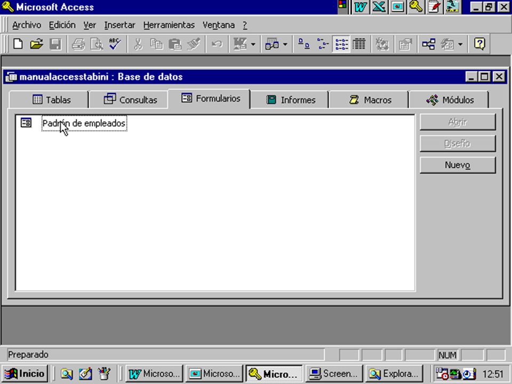Switch to the Tablas tab
The image size is (512, 384).
tap(49, 100)
